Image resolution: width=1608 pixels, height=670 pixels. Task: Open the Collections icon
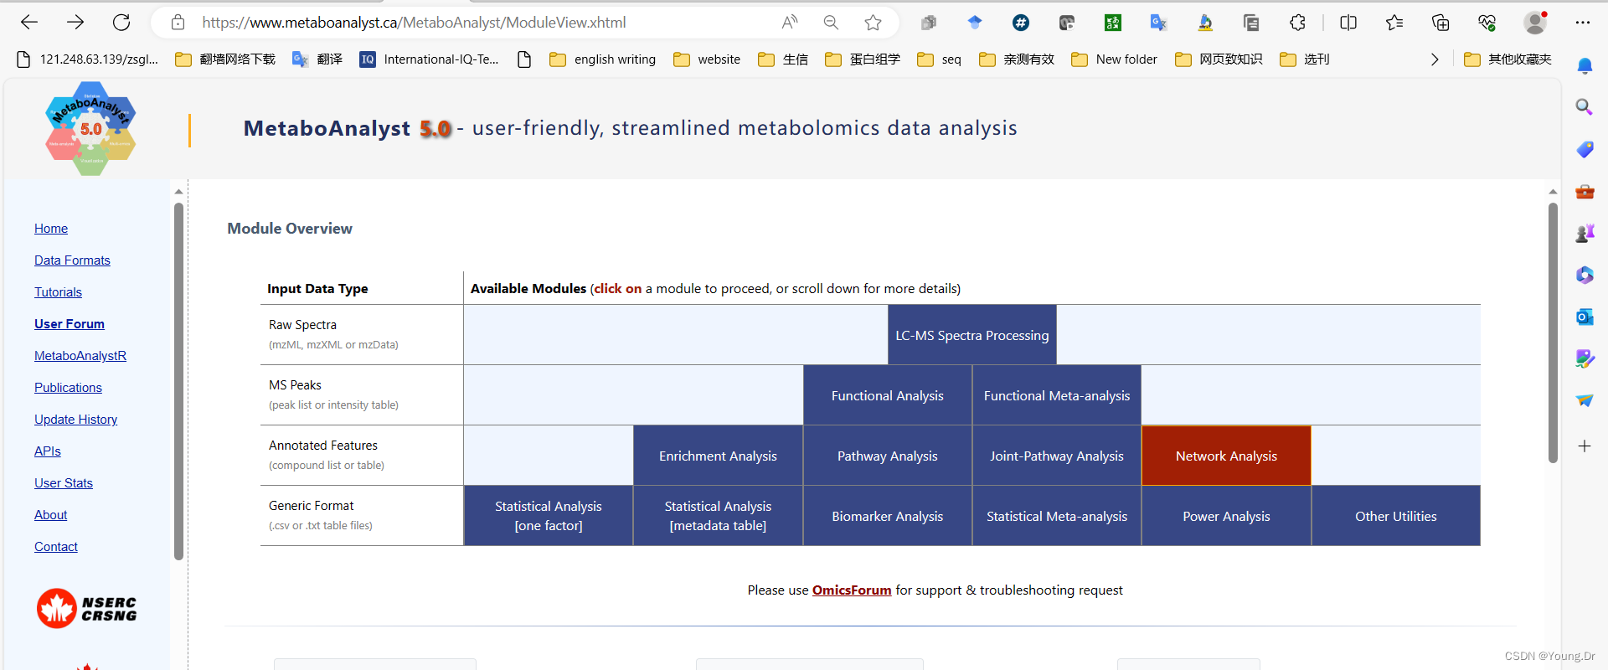tap(1440, 23)
